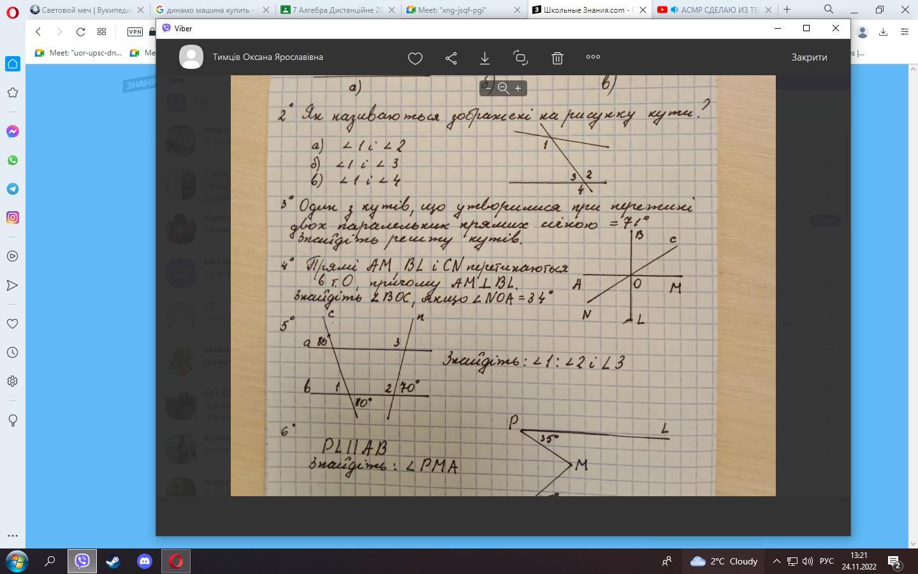Like the photo with the heart icon
Image resolution: width=918 pixels, height=574 pixels.
tap(415, 57)
